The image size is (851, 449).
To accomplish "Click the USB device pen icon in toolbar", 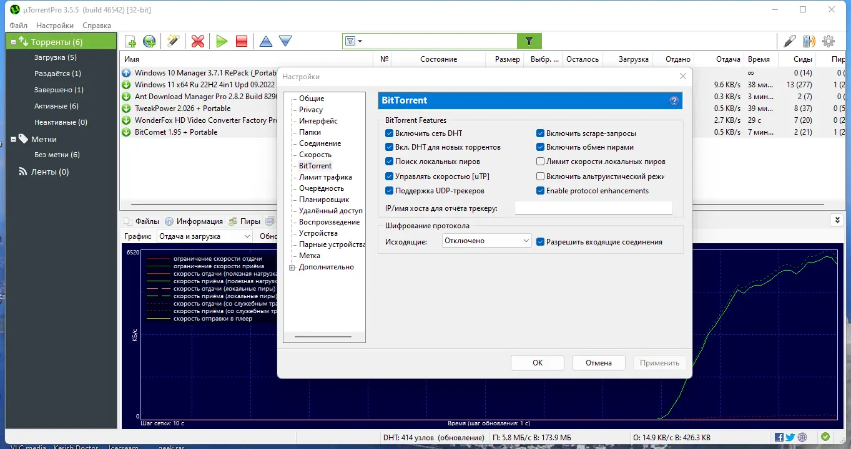I will click(x=790, y=42).
